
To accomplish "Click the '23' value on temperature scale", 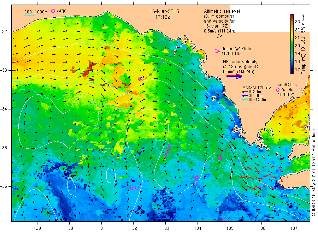I will 297,22.
